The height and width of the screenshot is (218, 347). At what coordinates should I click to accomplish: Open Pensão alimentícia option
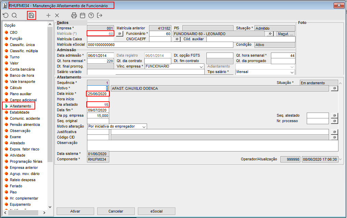point(25,125)
